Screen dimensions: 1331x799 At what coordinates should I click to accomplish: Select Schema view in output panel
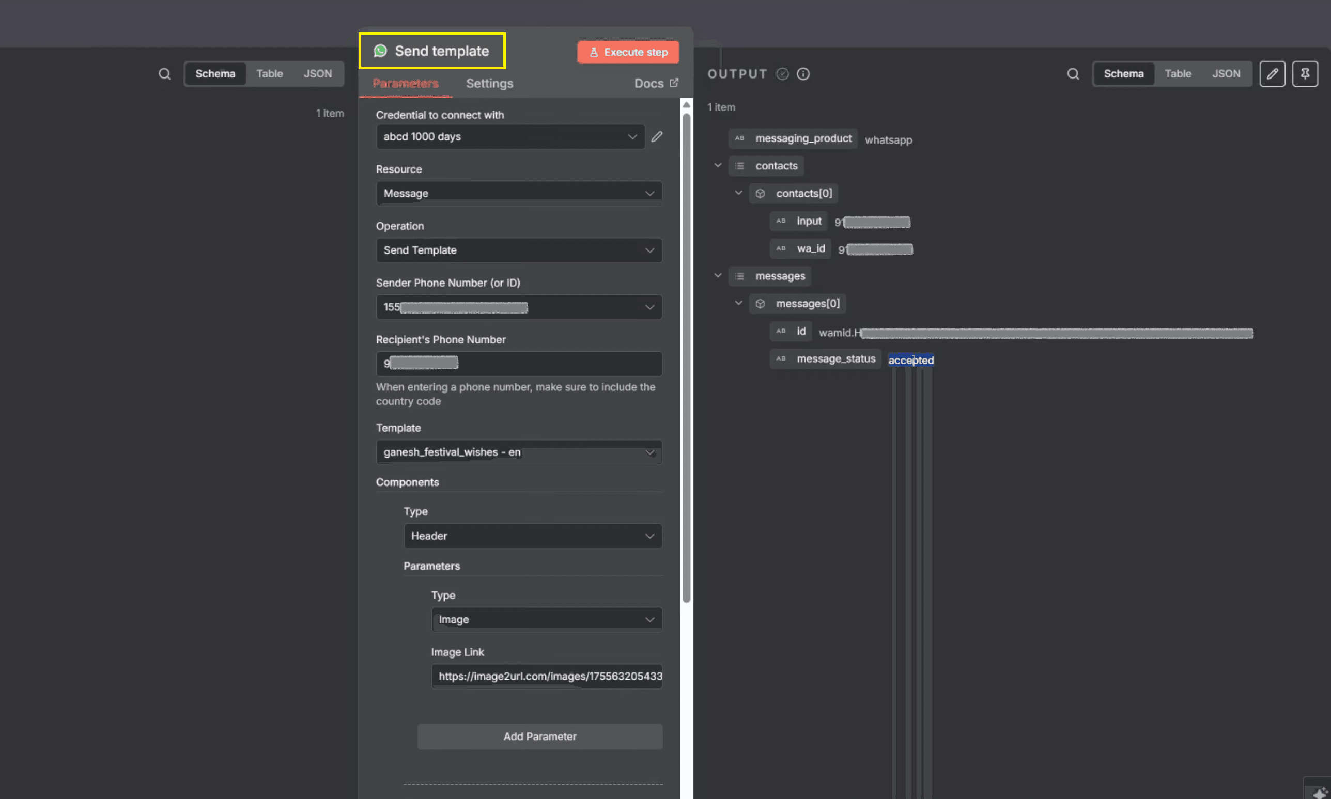[1124, 74]
